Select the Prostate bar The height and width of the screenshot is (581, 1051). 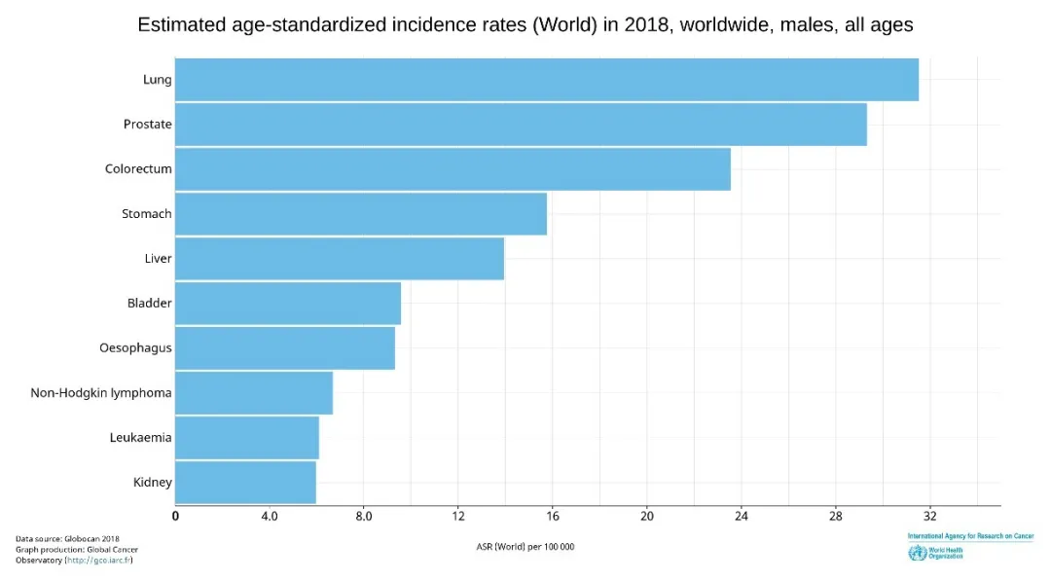click(x=521, y=125)
